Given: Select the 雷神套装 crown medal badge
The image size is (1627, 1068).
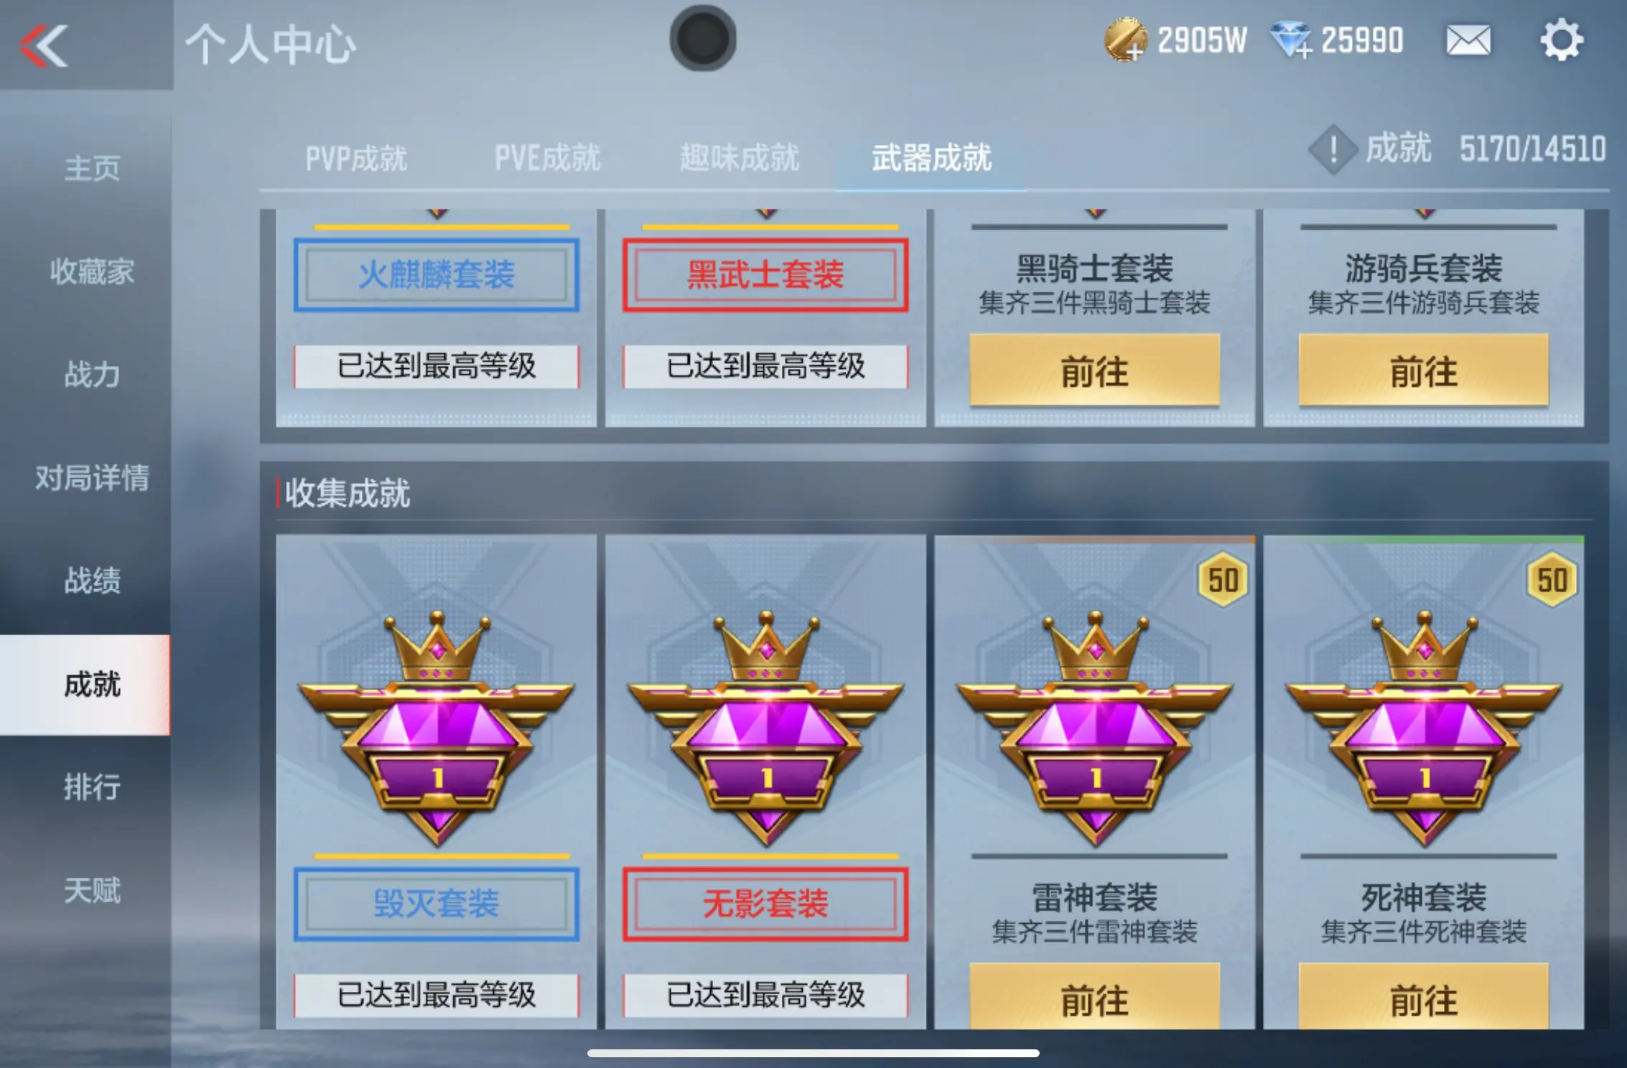Looking at the screenshot, I should (x=1094, y=729).
